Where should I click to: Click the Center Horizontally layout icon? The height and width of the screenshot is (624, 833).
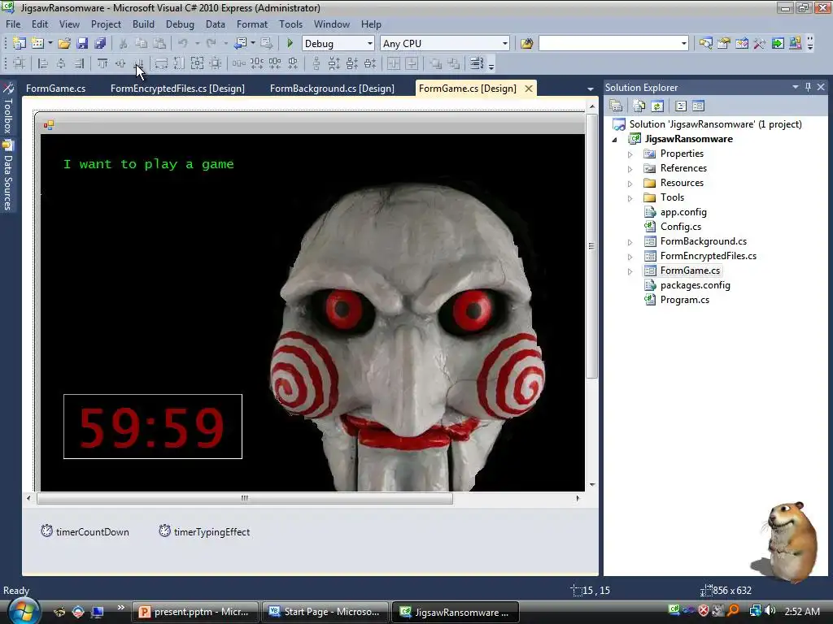394,63
